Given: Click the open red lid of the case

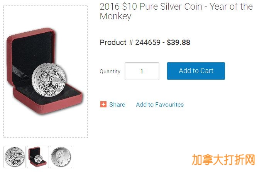Looking at the screenshot, I should click(31, 49).
